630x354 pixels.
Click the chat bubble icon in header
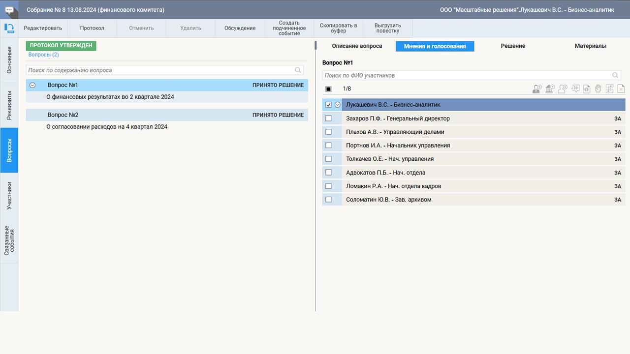9,9
